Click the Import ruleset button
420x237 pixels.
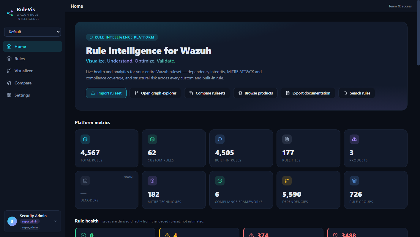coord(106,93)
